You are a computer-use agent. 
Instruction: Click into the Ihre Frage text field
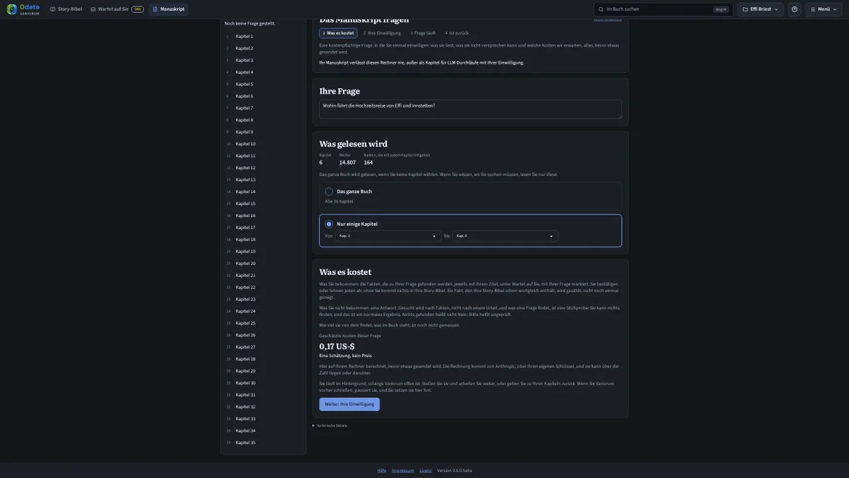click(470, 109)
